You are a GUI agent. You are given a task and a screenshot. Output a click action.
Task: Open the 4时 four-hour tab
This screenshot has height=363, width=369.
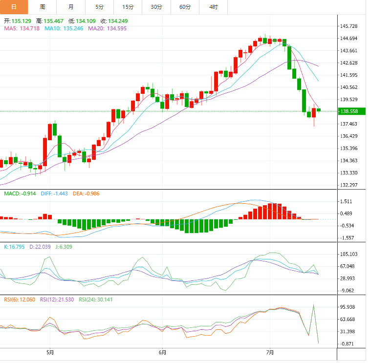coord(214,7)
